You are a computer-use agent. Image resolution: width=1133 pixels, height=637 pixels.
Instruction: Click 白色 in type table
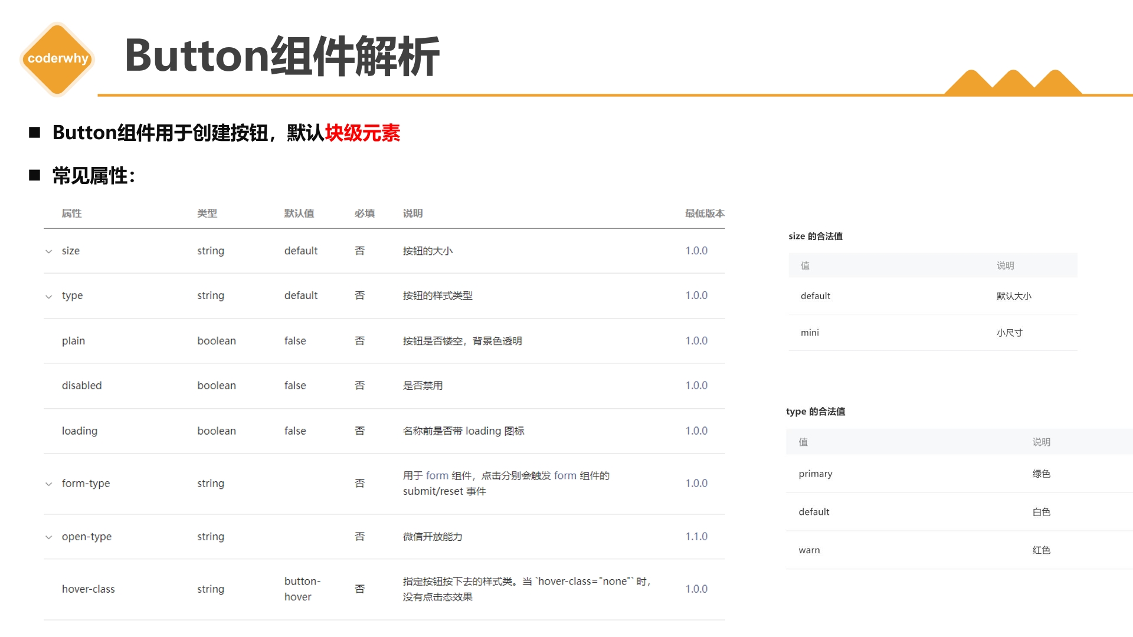(x=1042, y=512)
